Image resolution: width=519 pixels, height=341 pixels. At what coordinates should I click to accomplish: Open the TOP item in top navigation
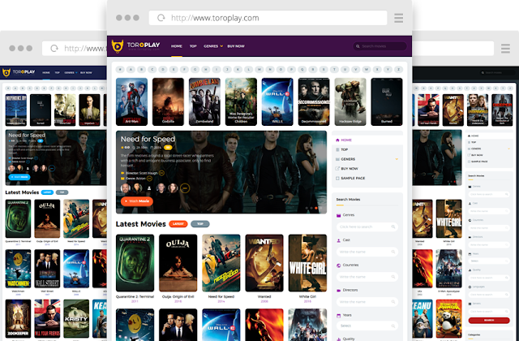(x=193, y=46)
